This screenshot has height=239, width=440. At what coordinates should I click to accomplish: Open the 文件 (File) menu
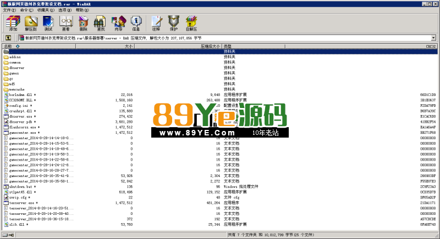click(x=9, y=10)
